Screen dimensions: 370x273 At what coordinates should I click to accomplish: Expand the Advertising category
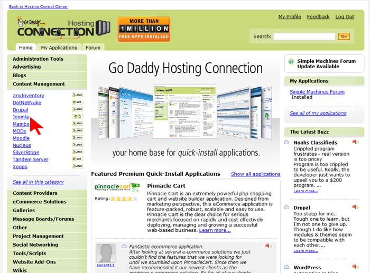[47, 67]
